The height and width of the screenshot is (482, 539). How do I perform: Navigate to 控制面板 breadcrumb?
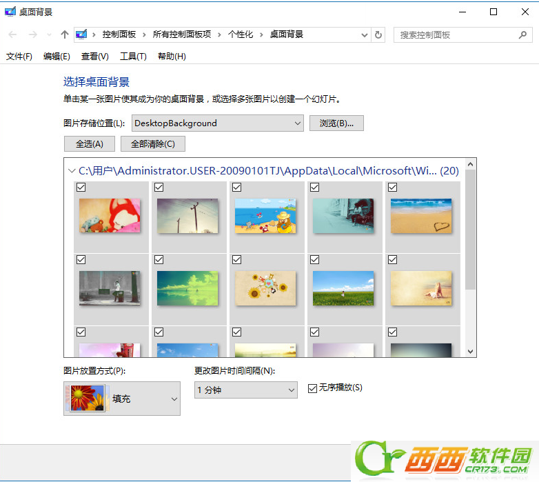tap(119, 34)
